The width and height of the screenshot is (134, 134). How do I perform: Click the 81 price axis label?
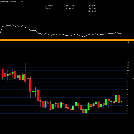[x=127, y=81]
